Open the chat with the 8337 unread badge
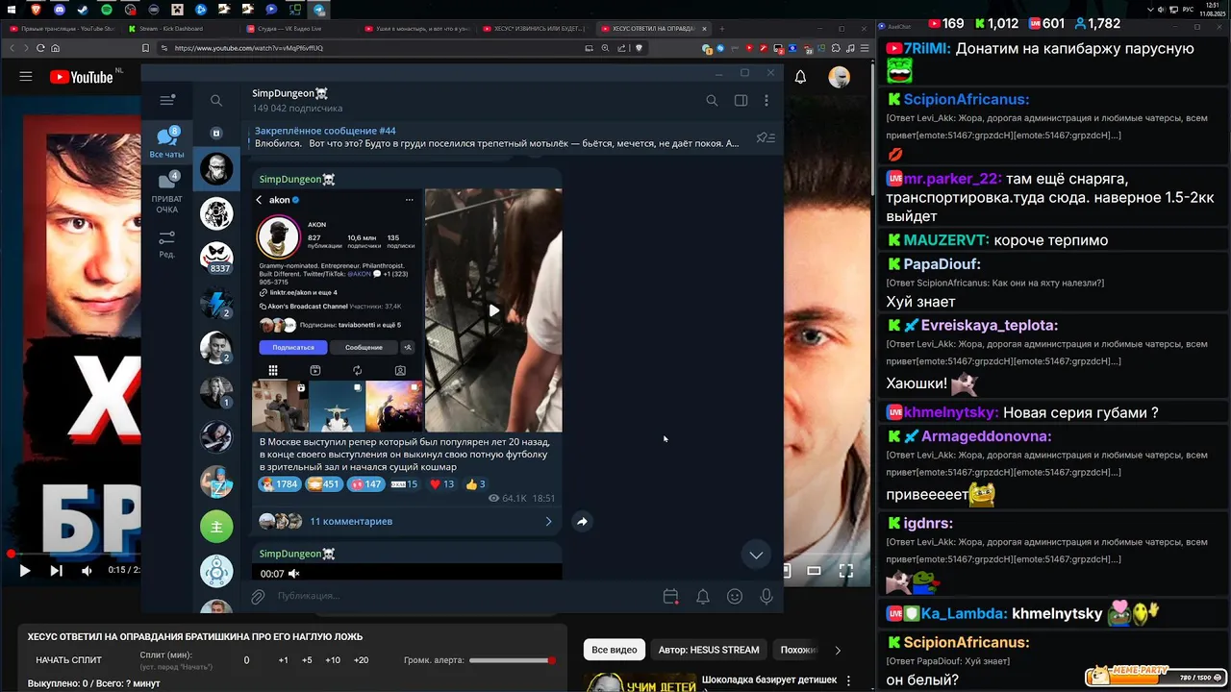Image resolution: width=1231 pixels, height=692 pixels. (x=216, y=258)
